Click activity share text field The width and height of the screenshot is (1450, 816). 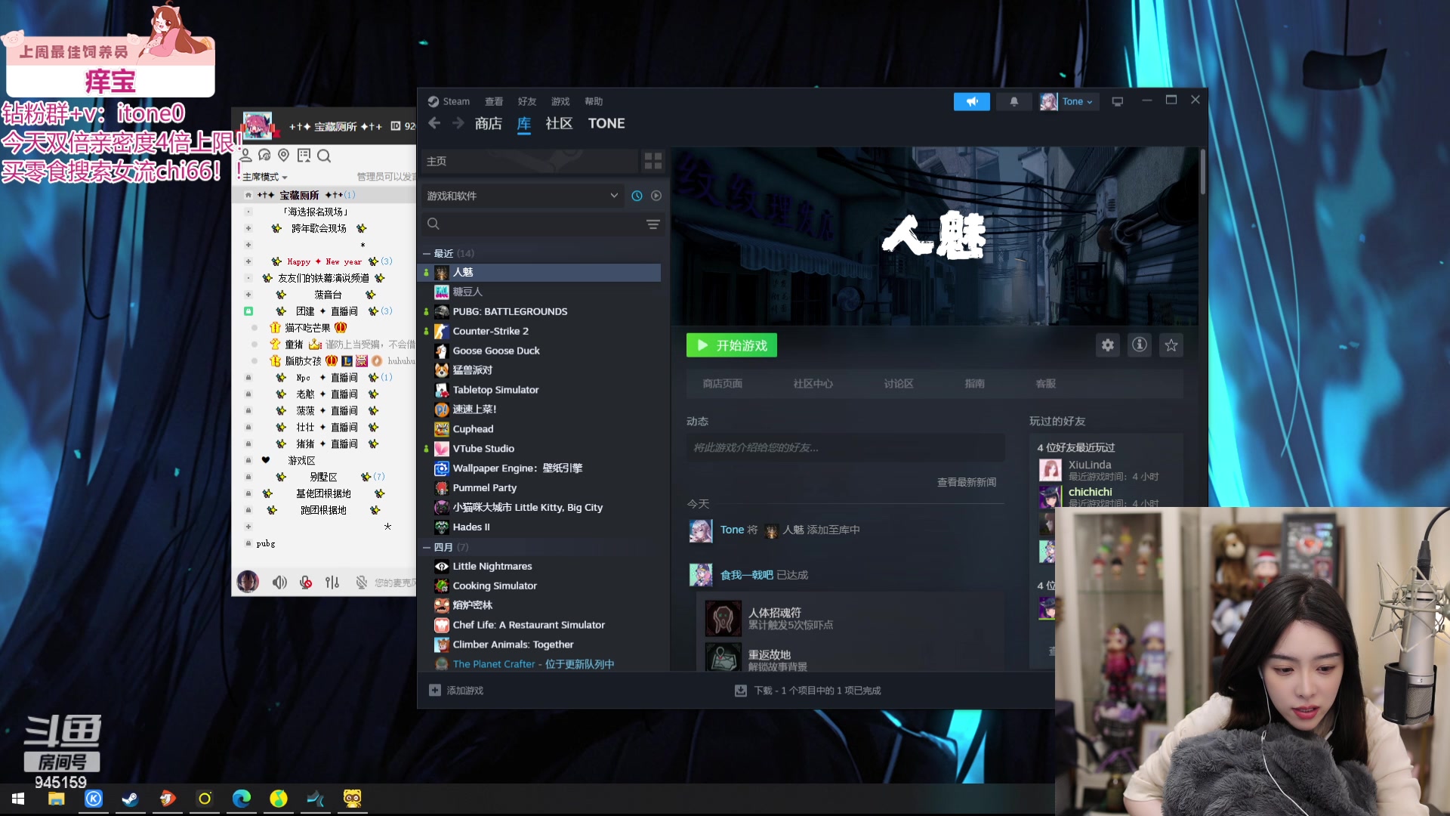(x=846, y=447)
